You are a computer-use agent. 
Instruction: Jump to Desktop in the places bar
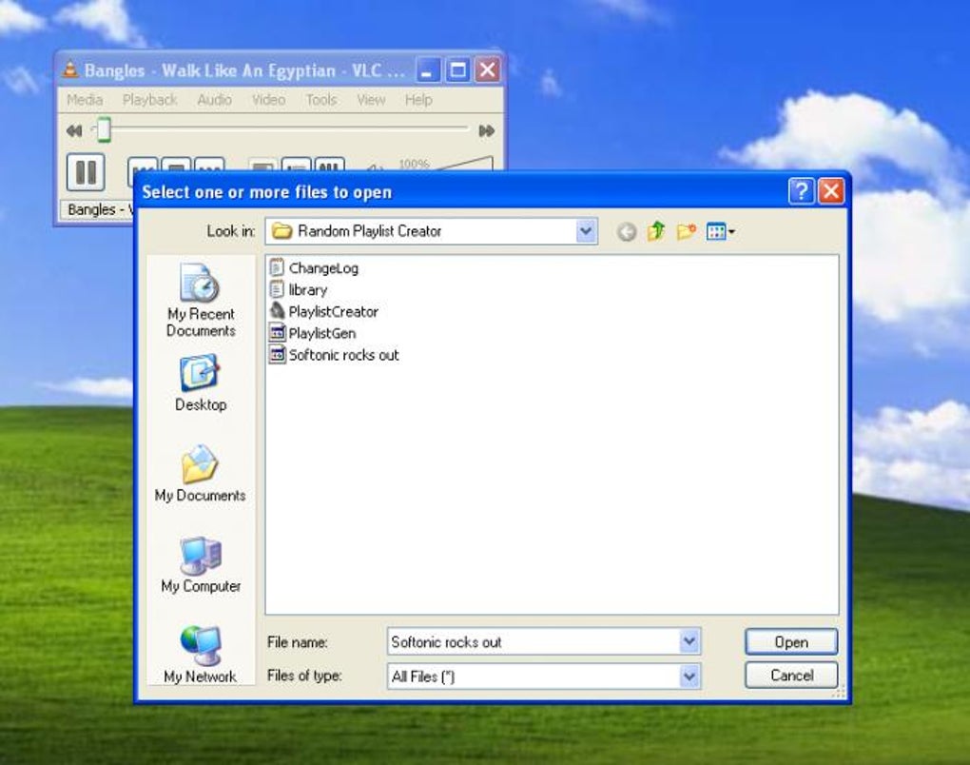[201, 383]
